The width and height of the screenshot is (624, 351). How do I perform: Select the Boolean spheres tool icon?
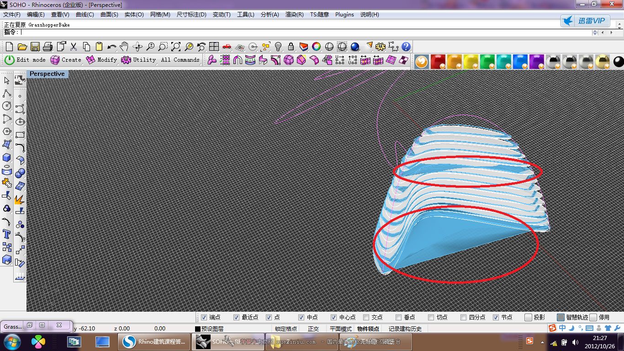point(20,173)
